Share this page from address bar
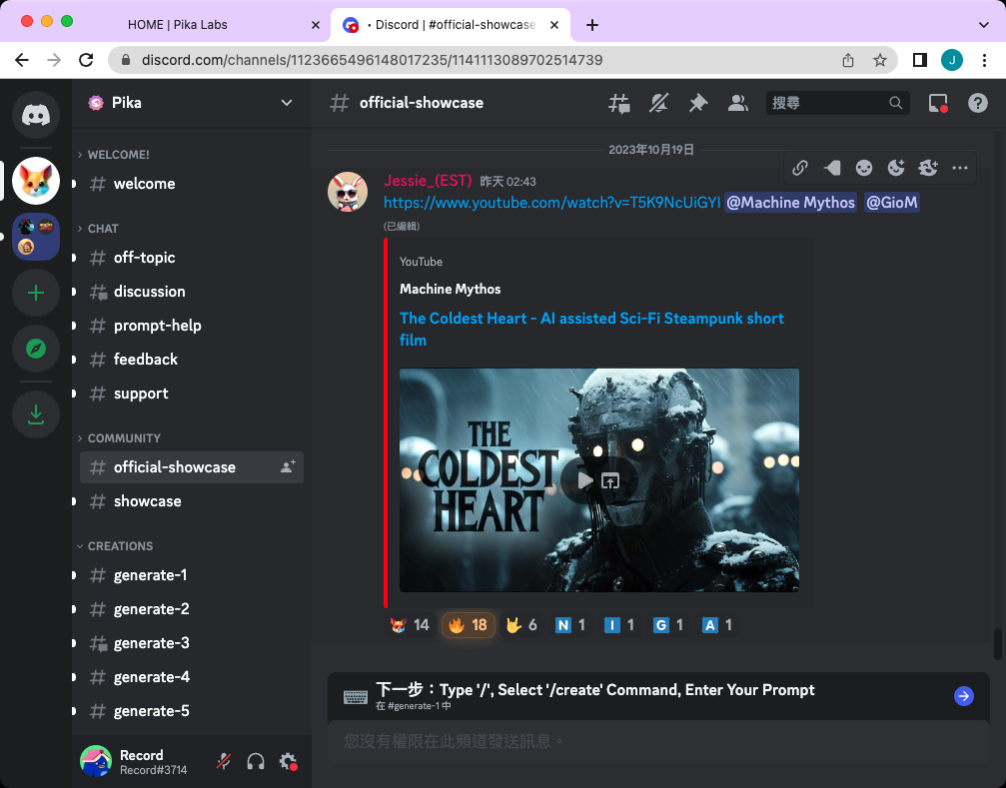Viewport: 1006px width, 788px height. [x=848, y=60]
